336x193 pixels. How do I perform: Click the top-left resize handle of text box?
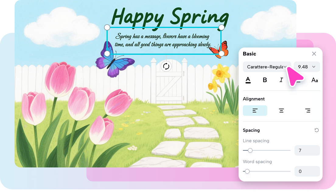pos(107,27)
